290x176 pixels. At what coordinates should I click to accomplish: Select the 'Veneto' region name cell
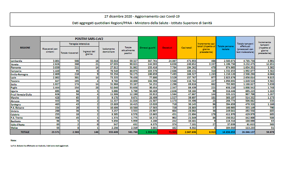15,65
